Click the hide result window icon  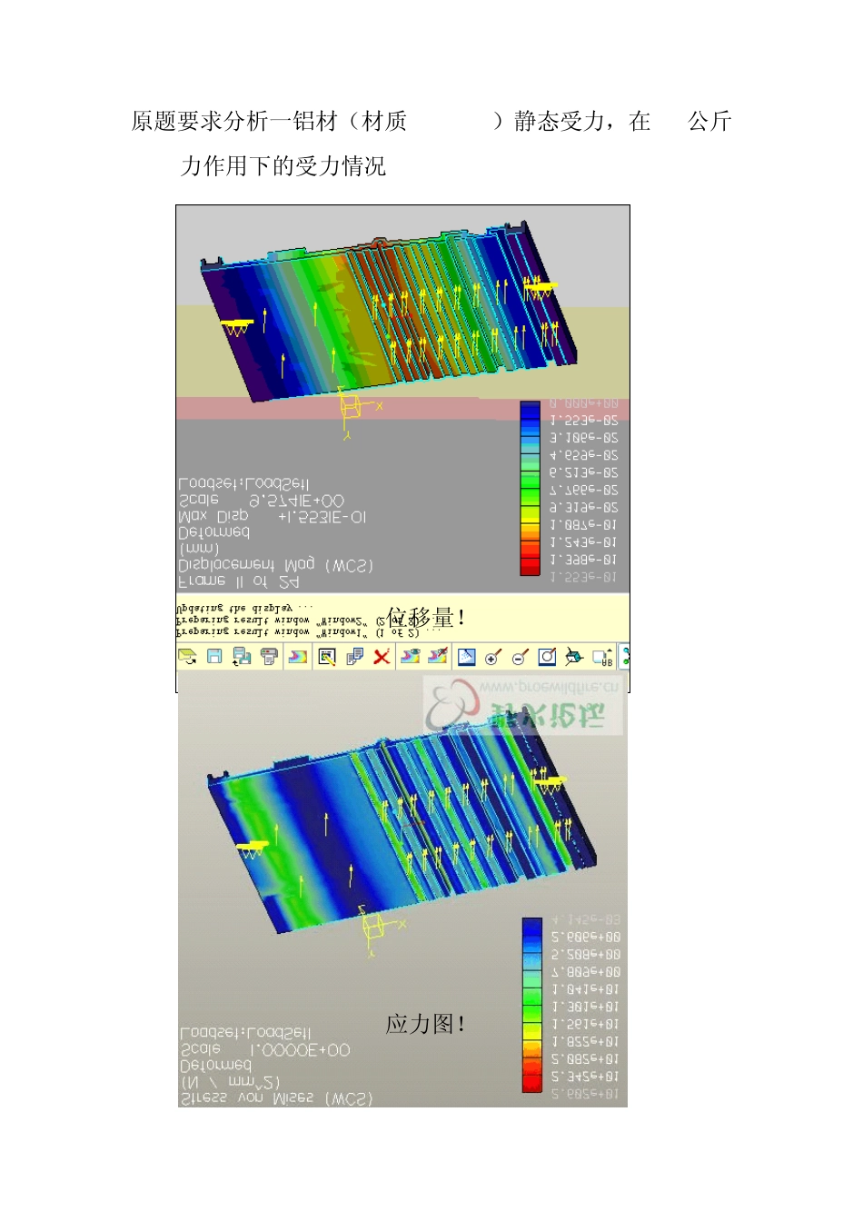pos(438,656)
